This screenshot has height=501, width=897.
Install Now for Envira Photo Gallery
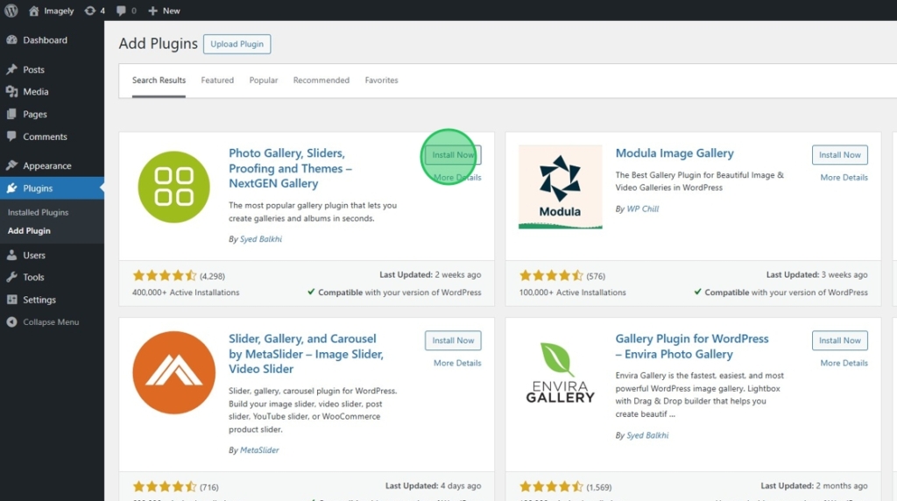point(840,341)
